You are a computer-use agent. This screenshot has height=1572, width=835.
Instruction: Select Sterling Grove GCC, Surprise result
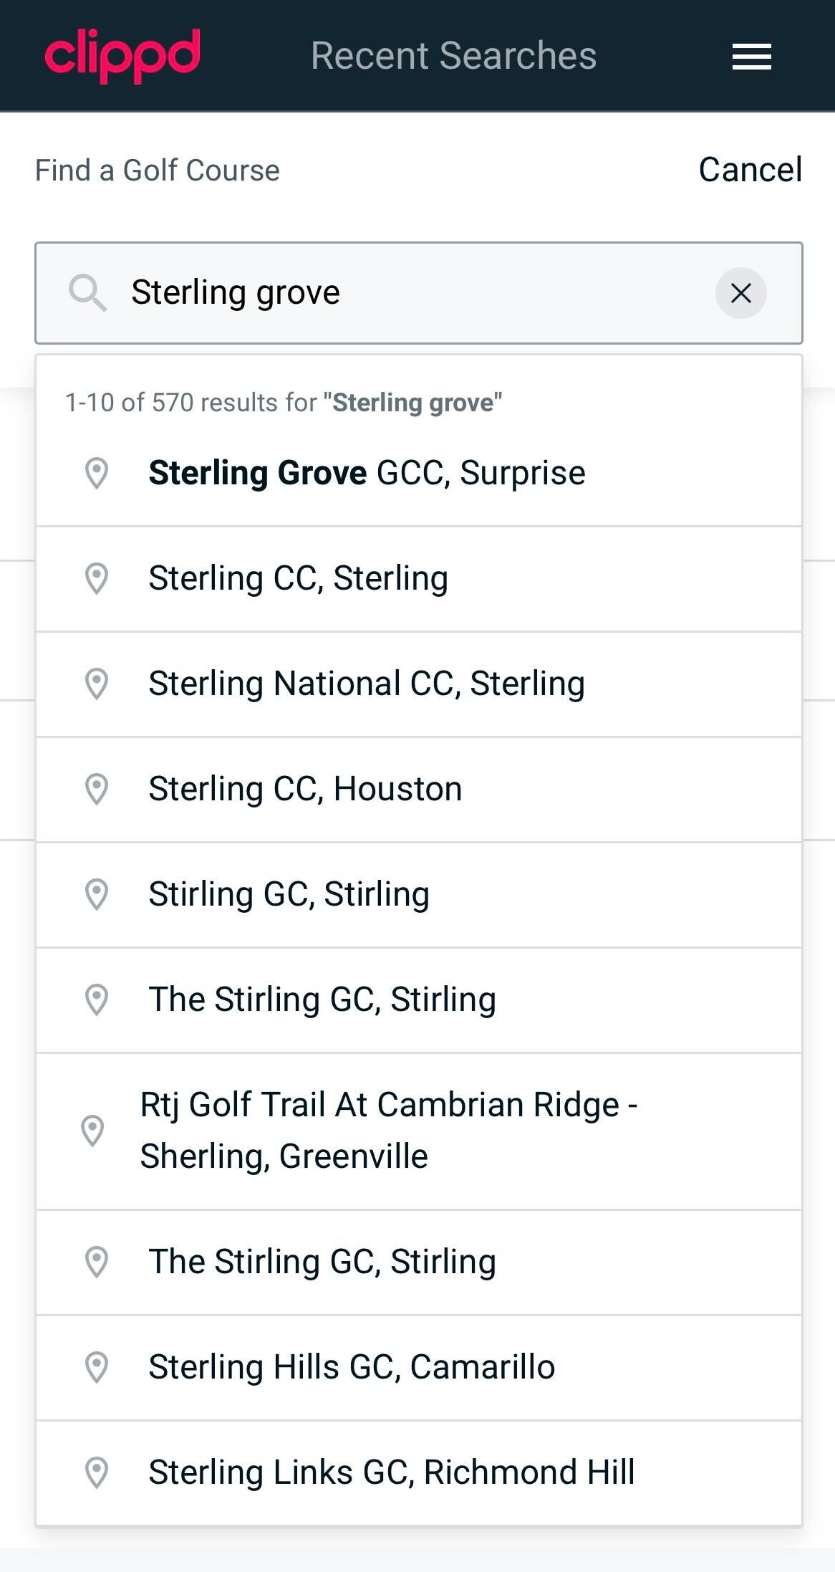pos(367,473)
